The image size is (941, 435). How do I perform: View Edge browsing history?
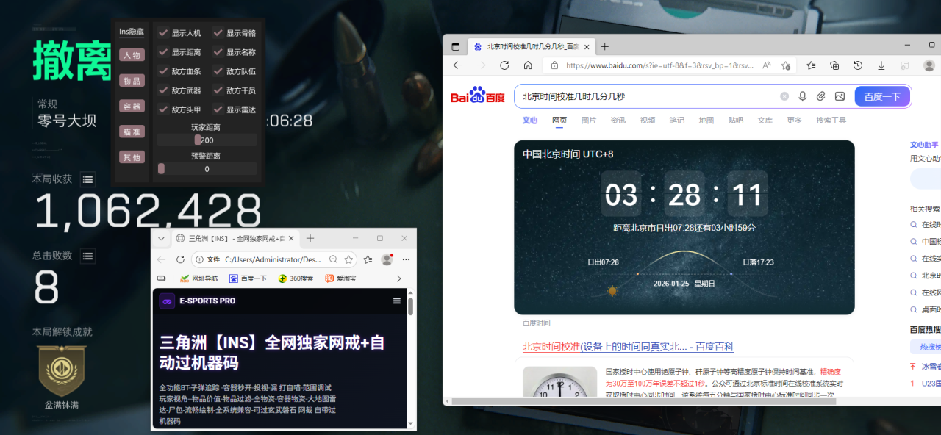(857, 65)
